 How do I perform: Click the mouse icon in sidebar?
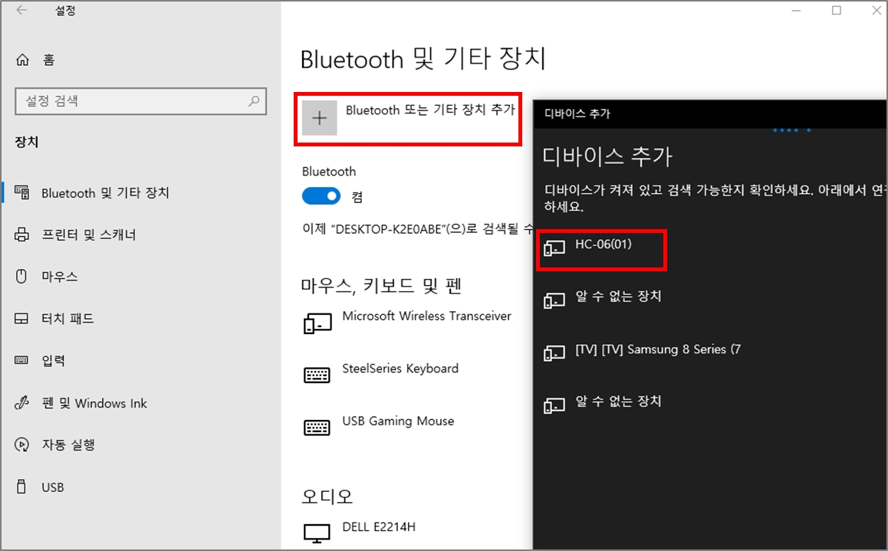(22, 277)
